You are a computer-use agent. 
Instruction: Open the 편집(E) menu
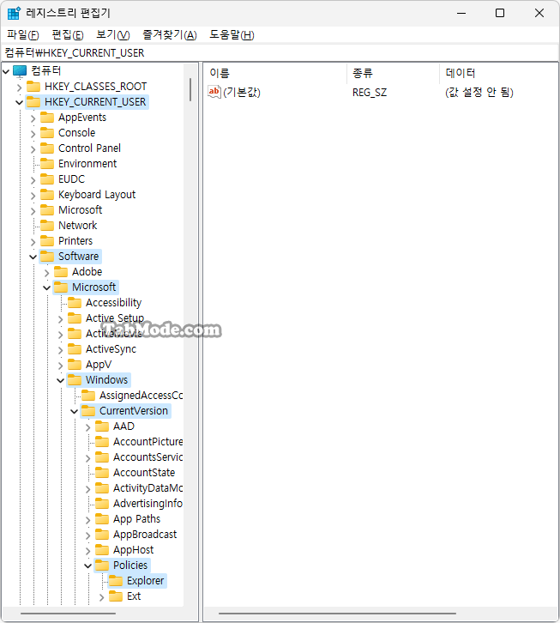click(x=68, y=35)
